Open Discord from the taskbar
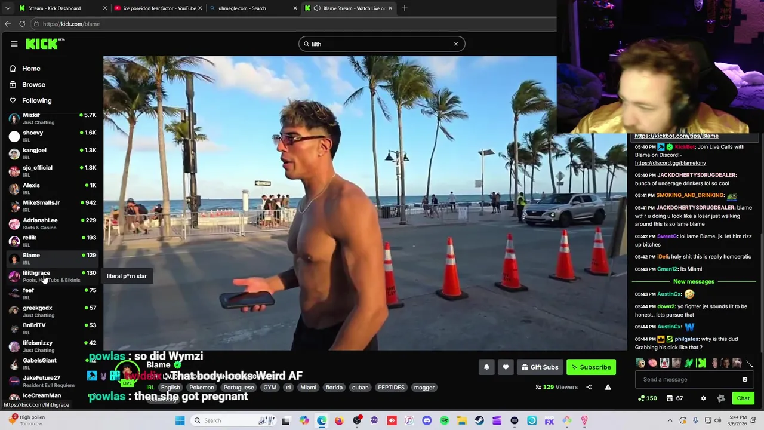This screenshot has height=430, width=764. click(427, 420)
